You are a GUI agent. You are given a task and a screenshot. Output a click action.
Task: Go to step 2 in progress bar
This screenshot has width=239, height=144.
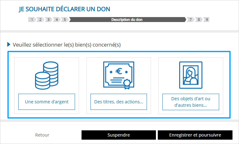click(x=40, y=20)
